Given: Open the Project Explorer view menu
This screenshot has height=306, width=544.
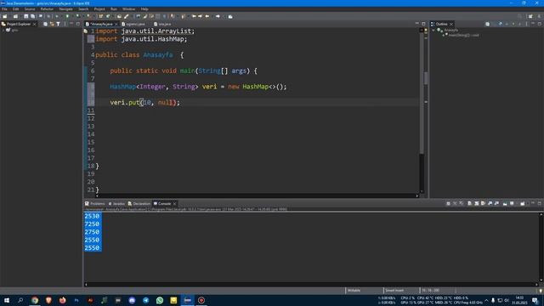Looking at the screenshot, I should 65,24.
